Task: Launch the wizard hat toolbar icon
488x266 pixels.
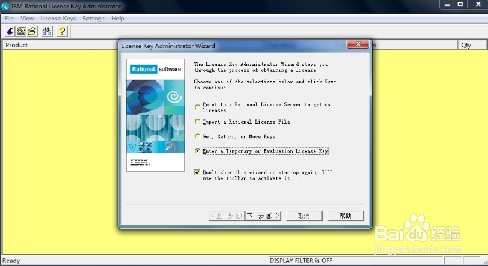Action: tap(10, 31)
